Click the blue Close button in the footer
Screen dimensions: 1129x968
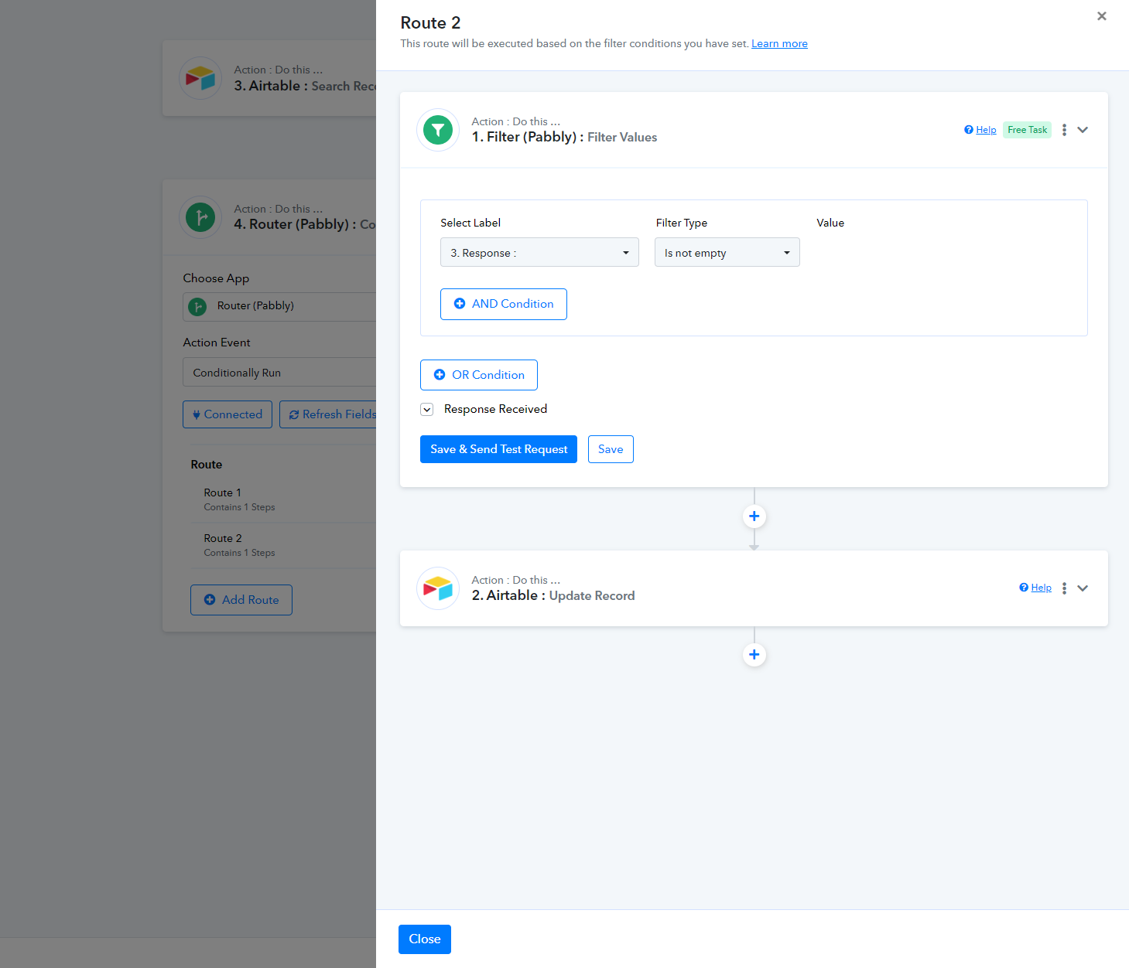pos(425,939)
